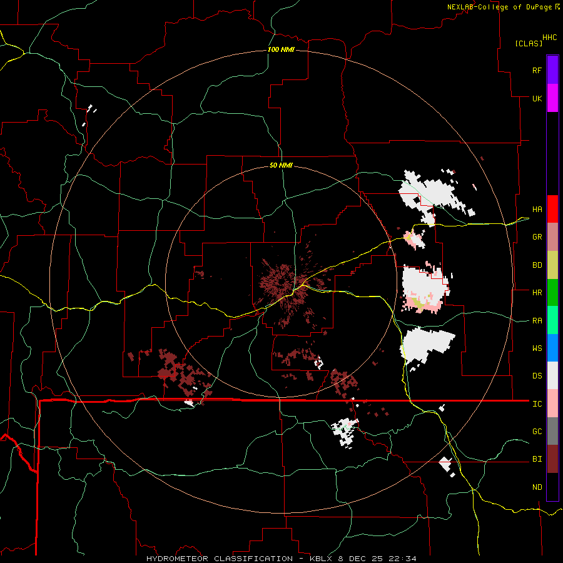Image resolution: width=563 pixels, height=563 pixels.
Task: Click the HR legend label
Action: (x=537, y=293)
